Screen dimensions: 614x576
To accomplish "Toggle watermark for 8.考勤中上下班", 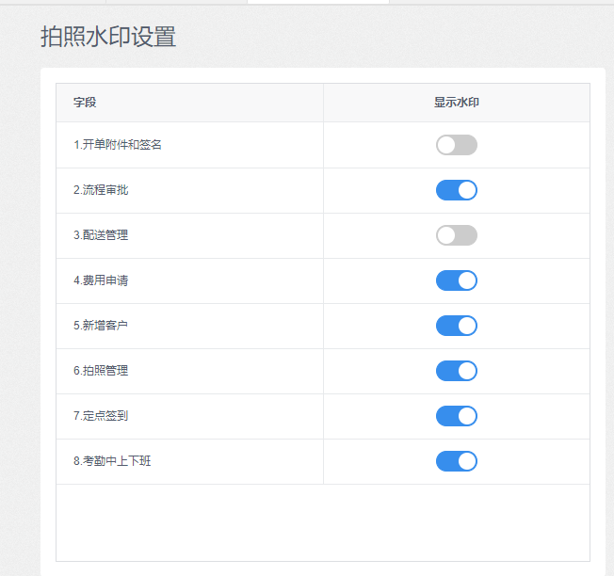I will click(456, 461).
